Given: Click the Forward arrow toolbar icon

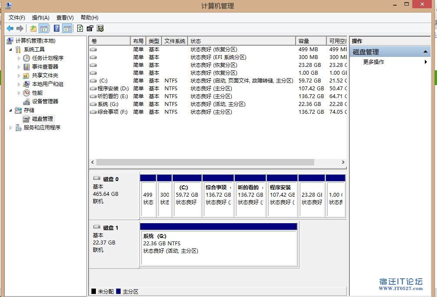Looking at the screenshot, I should [20, 28].
